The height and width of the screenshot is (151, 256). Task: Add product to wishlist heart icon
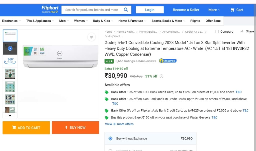click(91, 37)
